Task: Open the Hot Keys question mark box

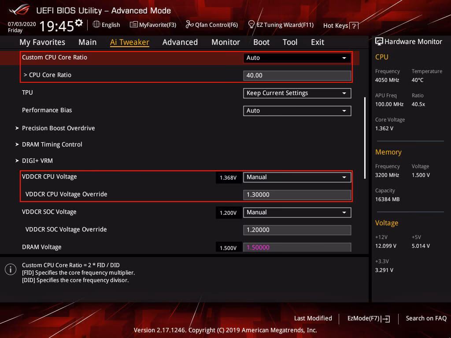Action: (354, 26)
